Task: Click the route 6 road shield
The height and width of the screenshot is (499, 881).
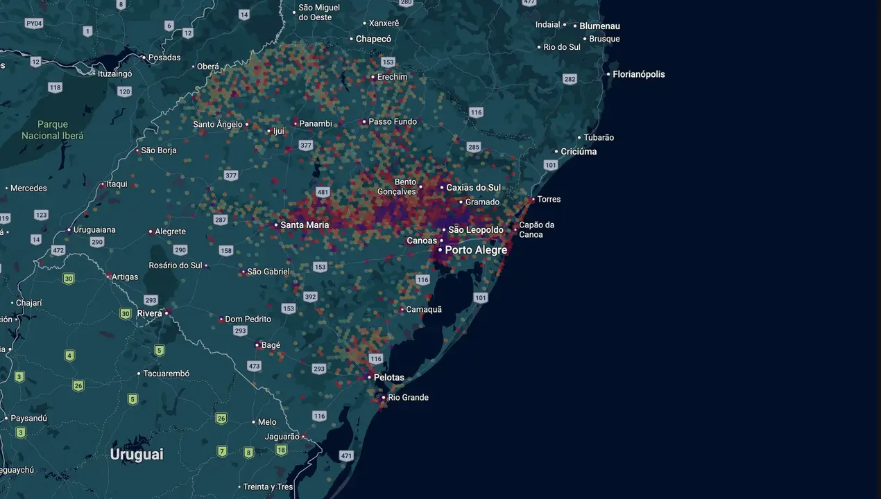Action: [x=169, y=26]
